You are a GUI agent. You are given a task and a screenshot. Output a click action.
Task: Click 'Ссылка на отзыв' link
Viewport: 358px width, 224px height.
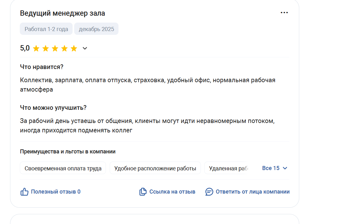point(172,192)
